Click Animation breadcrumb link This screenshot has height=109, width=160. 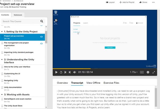(x=7, y=1)
